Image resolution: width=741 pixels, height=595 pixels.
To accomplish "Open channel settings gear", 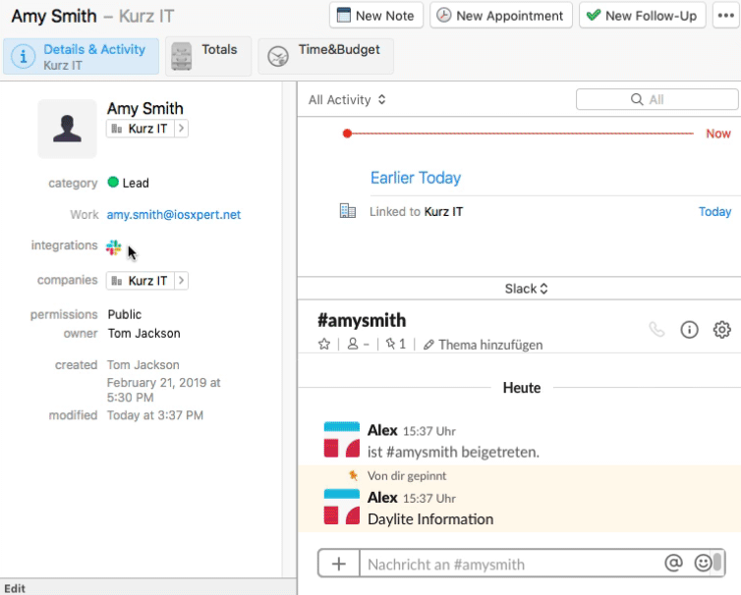I will coord(721,329).
